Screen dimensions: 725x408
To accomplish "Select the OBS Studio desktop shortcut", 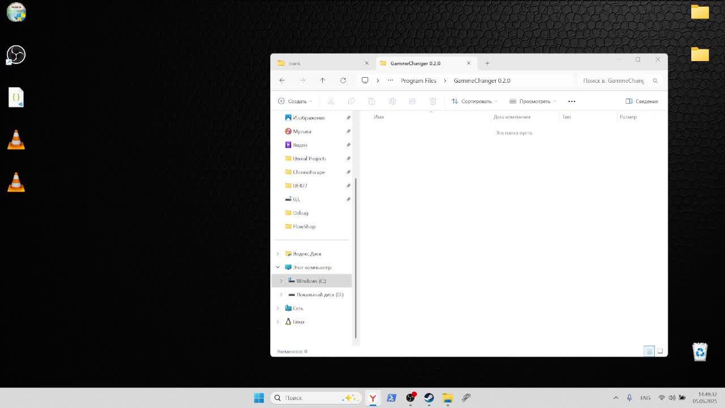I will [x=16, y=55].
